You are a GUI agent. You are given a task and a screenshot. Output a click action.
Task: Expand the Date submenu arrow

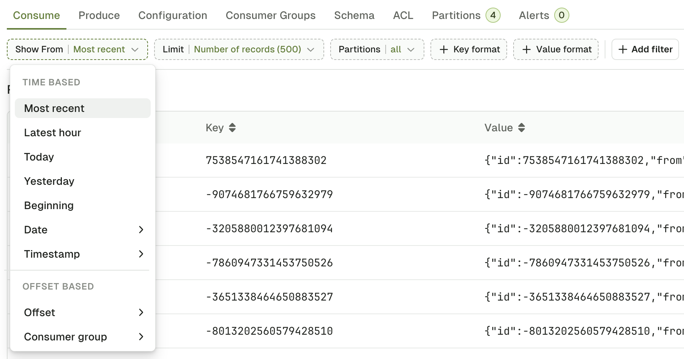[x=141, y=230]
